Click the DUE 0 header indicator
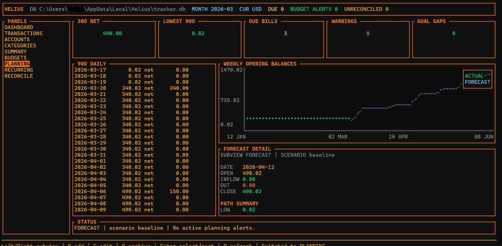Image resolution: width=502 pixels, height=246 pixels. click(276, 9)
